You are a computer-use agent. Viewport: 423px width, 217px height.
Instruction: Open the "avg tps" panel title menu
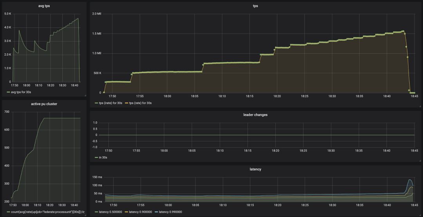(x=44, y=6)
